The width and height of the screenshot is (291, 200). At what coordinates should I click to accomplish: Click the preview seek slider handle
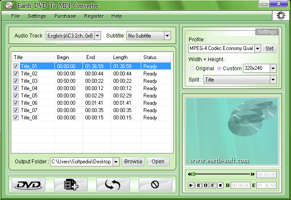point(194,174)
